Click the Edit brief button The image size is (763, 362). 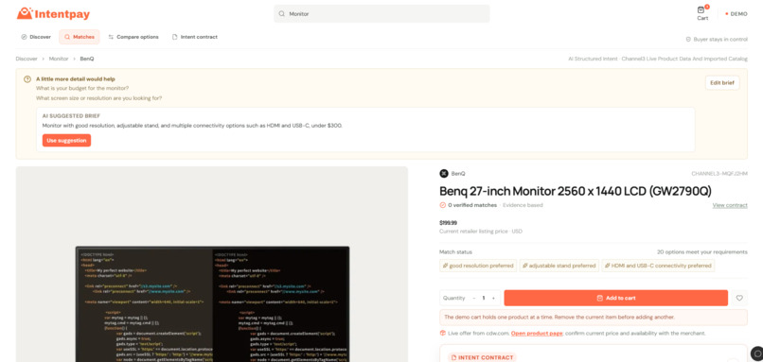point(722,82)
